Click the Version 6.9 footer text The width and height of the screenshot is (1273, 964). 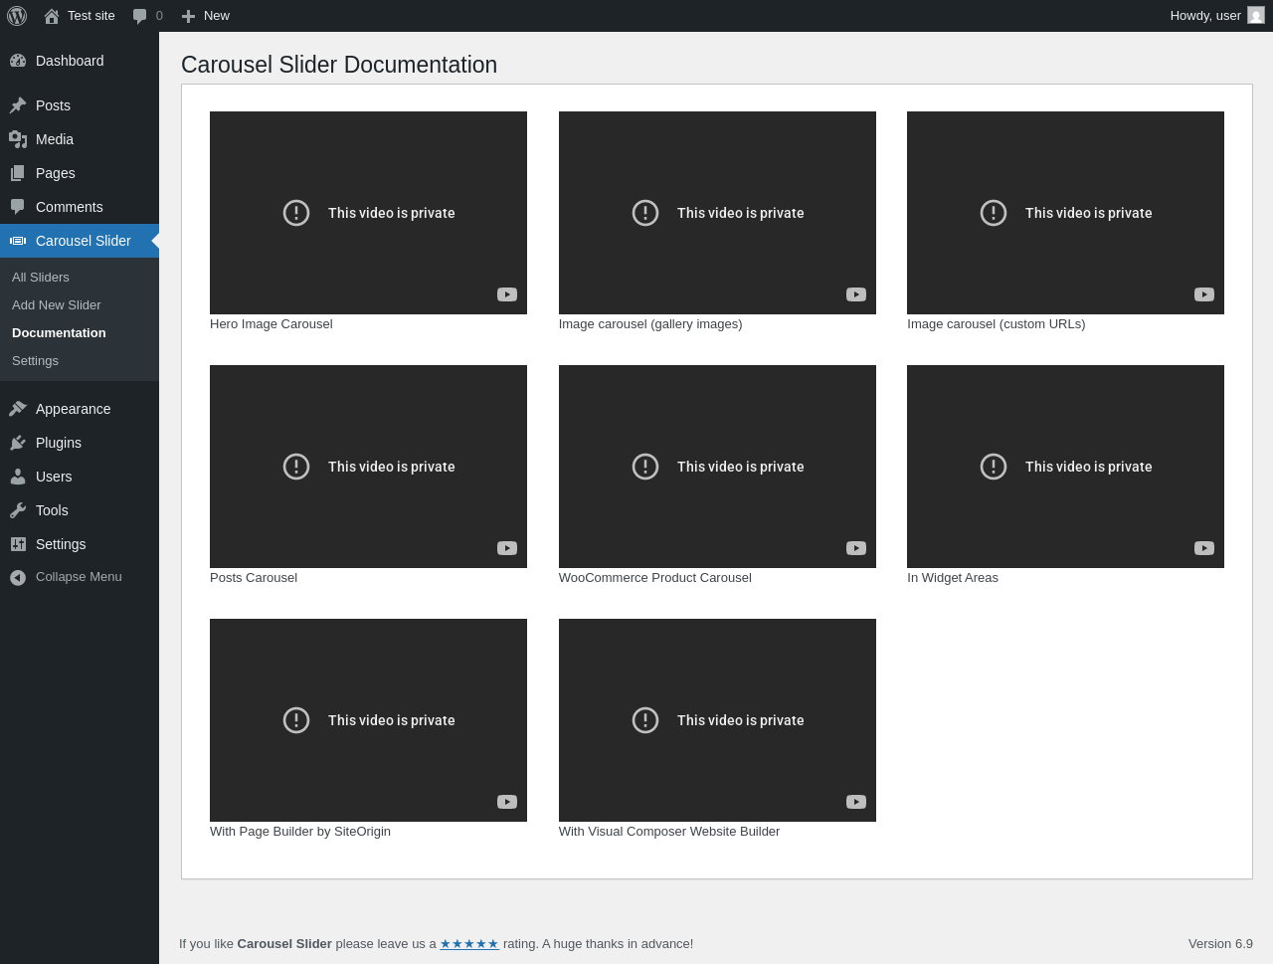[x=1220, y=944]
